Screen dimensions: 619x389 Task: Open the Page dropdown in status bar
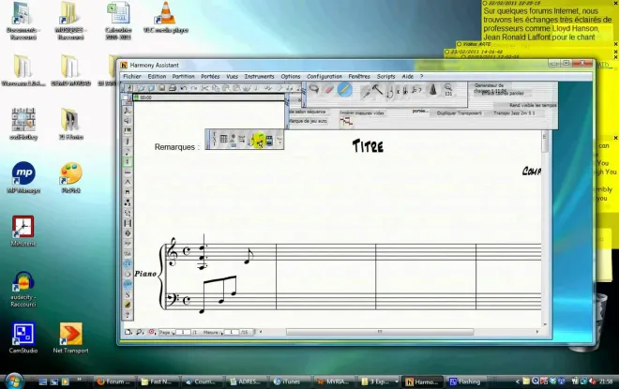167,333
